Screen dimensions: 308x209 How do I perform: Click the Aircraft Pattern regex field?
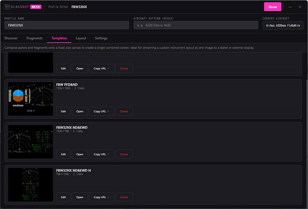pyautogui.click(x=195, y=25)
